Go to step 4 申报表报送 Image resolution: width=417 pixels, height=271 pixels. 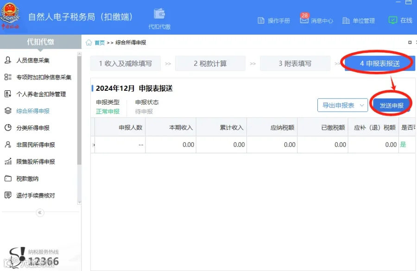[380, 63]
